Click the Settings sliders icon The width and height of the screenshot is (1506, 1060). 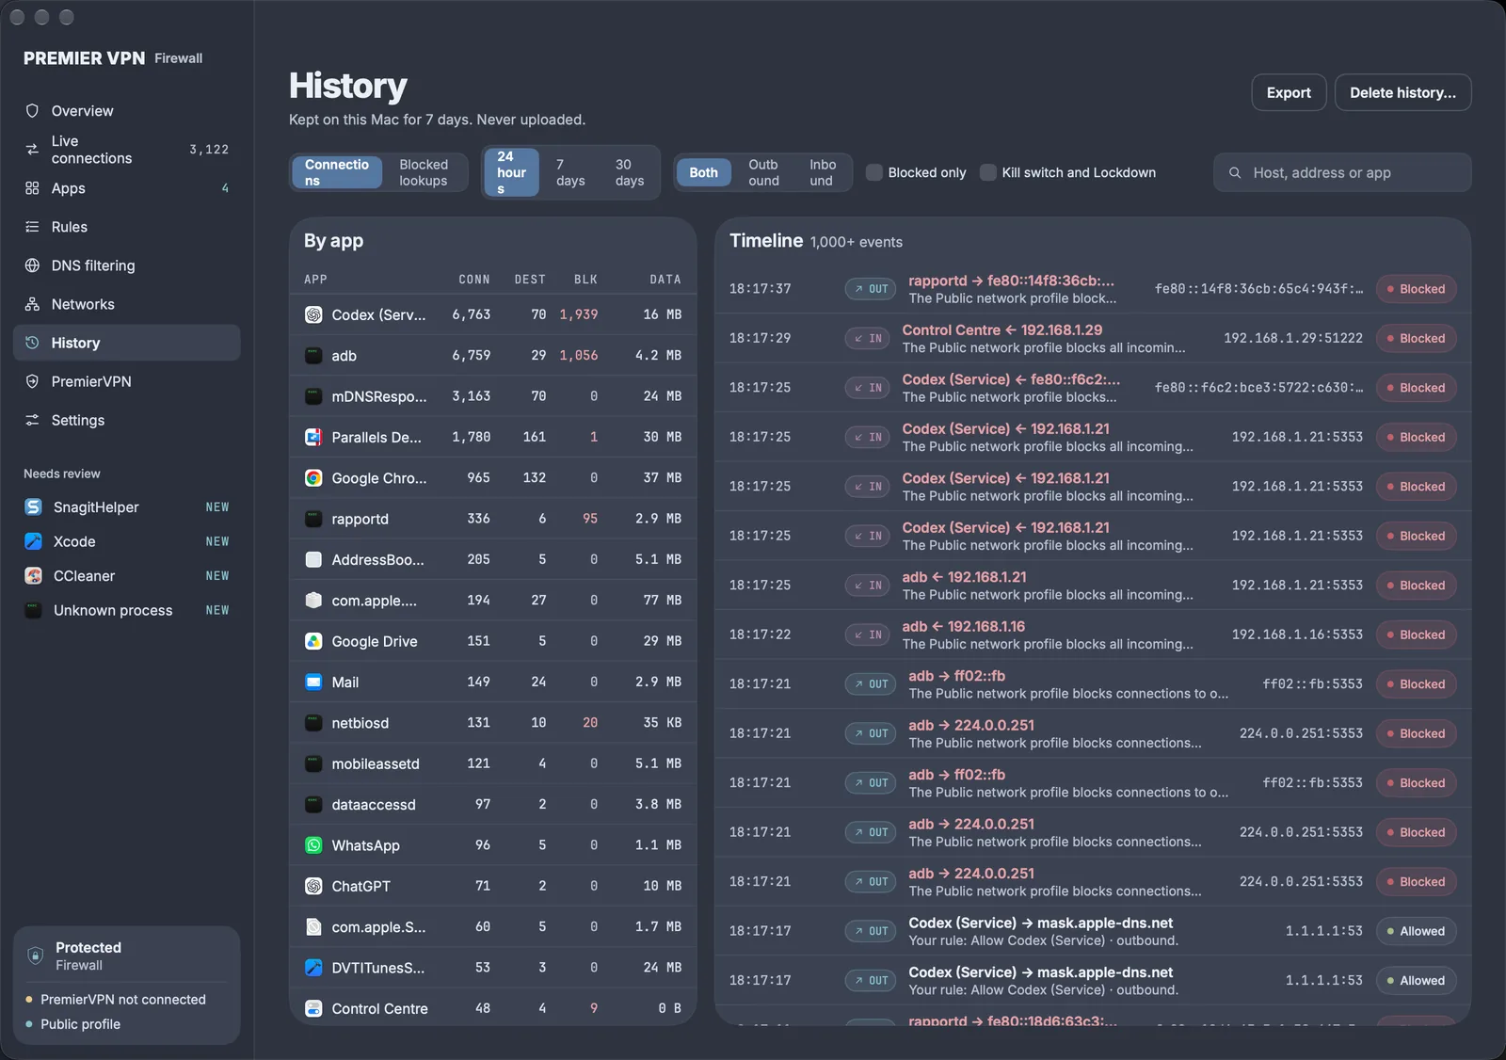32,420
